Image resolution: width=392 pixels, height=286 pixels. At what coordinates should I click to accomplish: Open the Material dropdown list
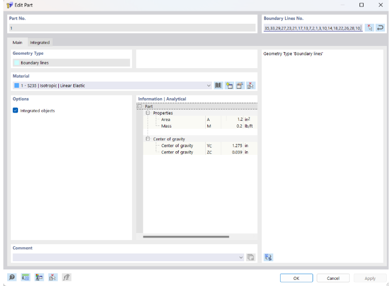[208, 86]
